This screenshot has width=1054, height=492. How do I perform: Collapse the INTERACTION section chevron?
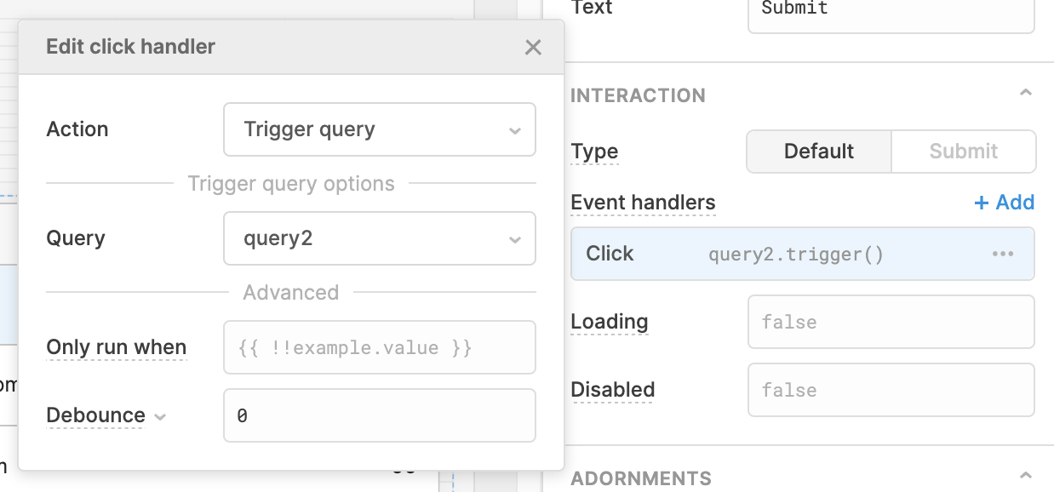(1025, 94)
